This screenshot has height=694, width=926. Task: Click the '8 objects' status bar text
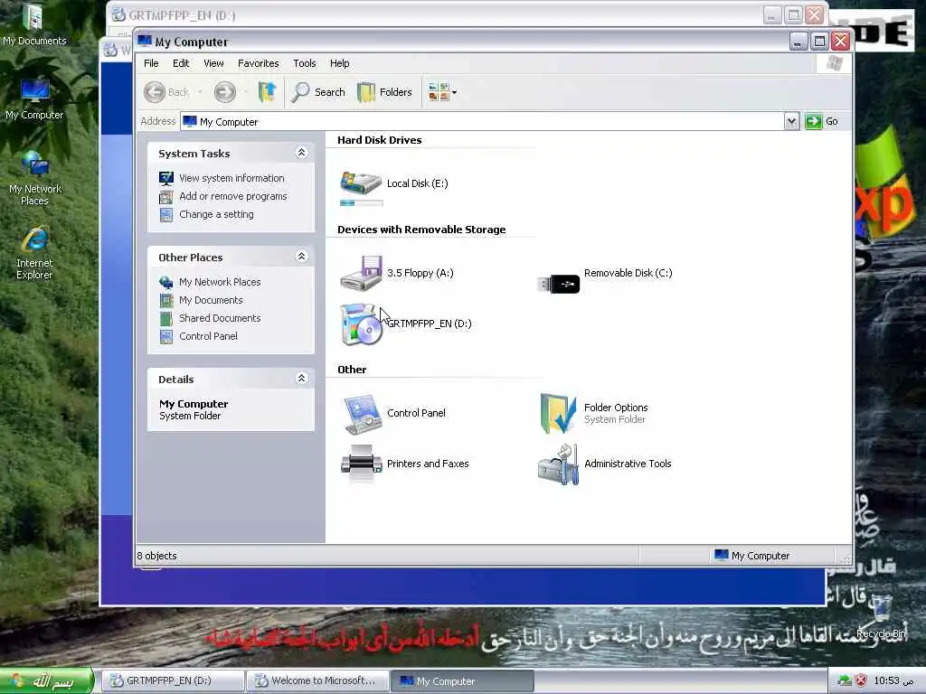(x=157, y=556)
